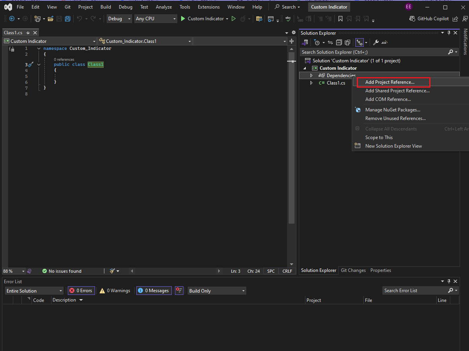This screenshot has width=469, height=351.
Task: Click the Pending Changes Filter clock icon
Action: 317,42
